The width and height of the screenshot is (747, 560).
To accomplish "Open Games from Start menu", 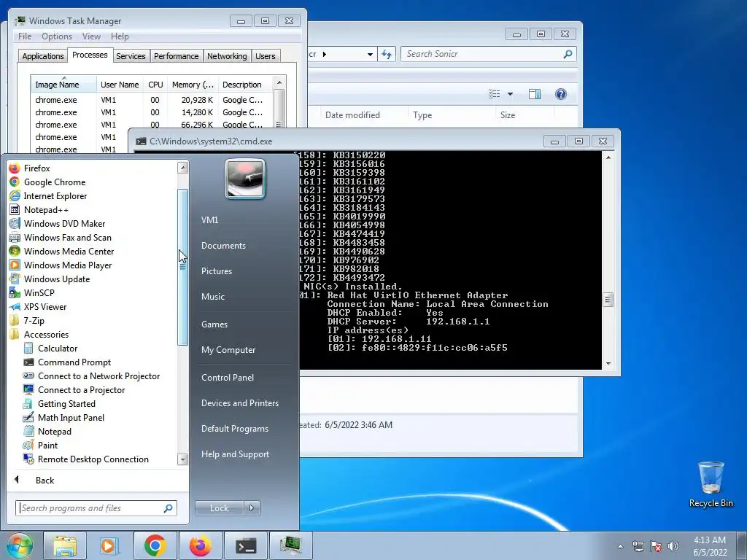I will click(214, 324).
